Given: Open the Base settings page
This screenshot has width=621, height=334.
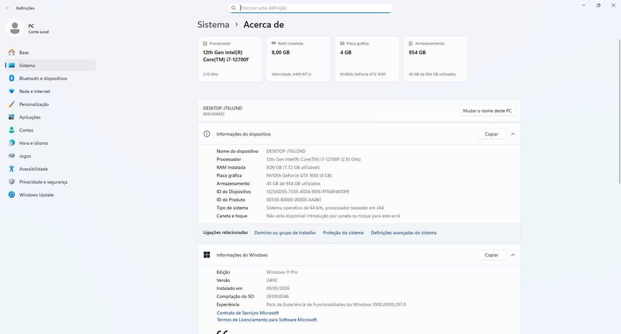Looking at the screenshot, I should (50, 52).
